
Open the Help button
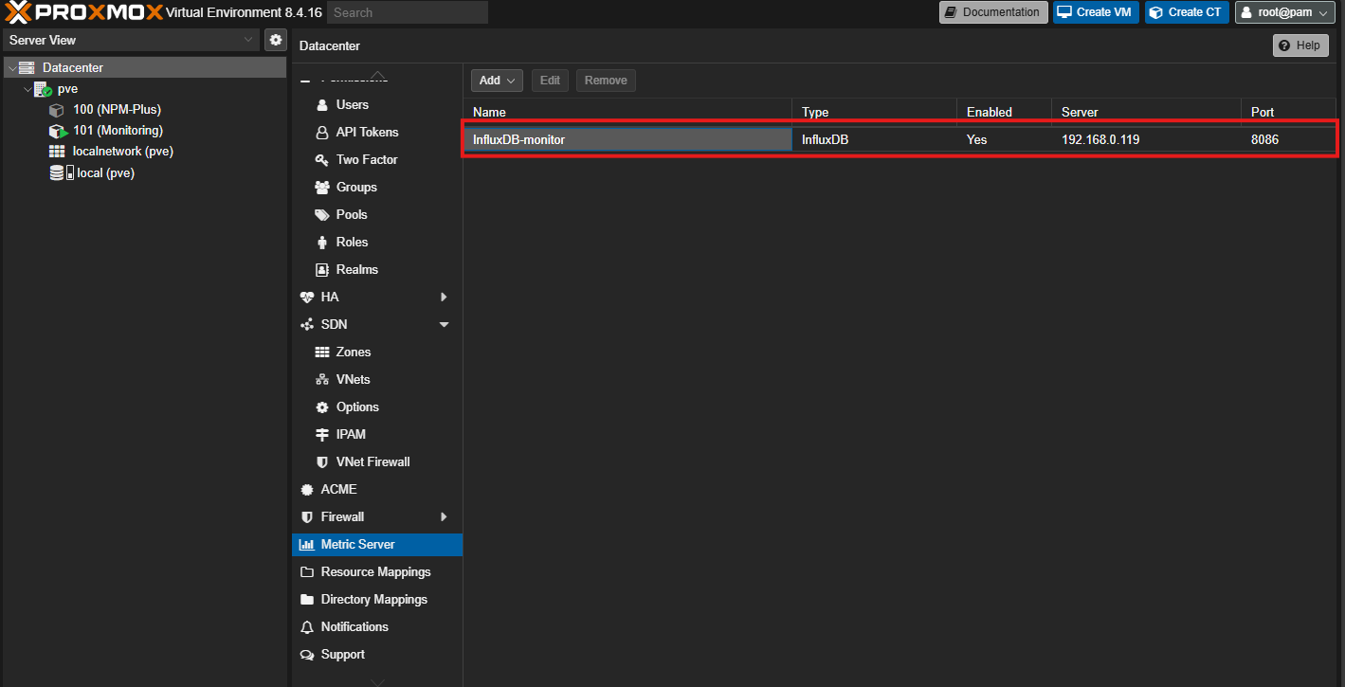click(x=1300, y=45)
